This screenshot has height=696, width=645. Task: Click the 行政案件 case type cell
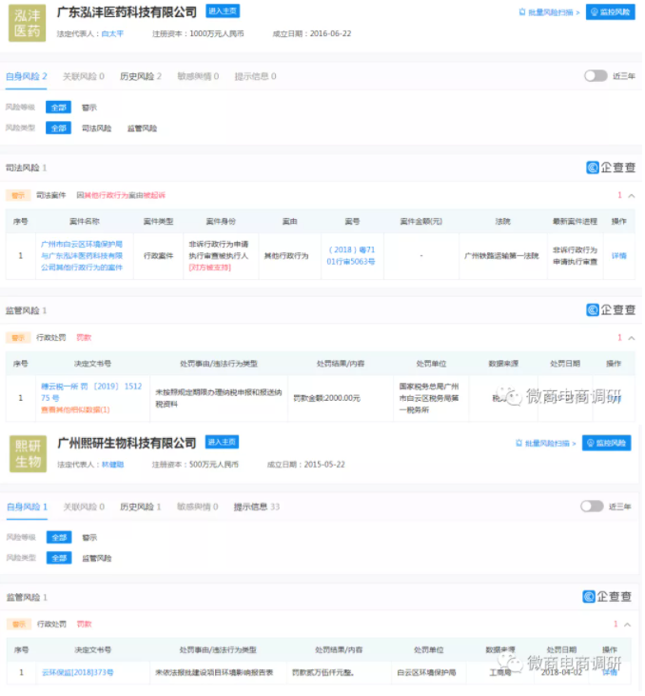click(159, 256)
